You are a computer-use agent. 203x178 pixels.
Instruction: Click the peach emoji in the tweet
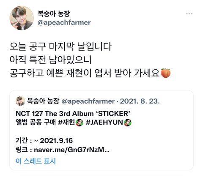pyautogui.click(x=166, y=73)
